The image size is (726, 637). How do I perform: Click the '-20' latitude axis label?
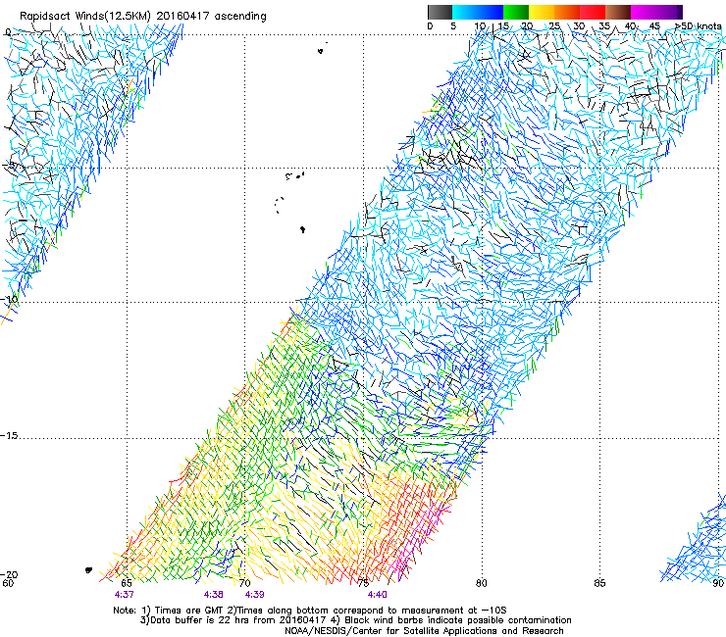pos(10,574)
